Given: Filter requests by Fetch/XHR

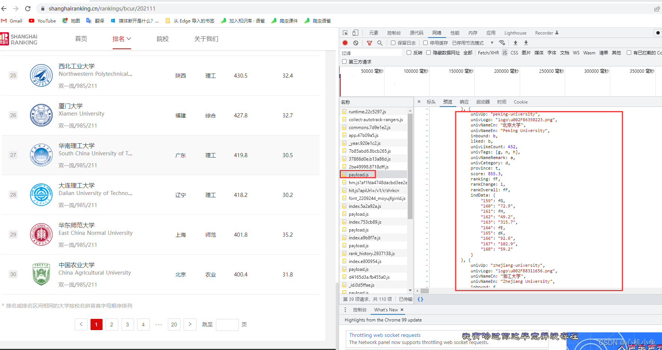Looking at the screenshot, I should (x=488, y=53).
